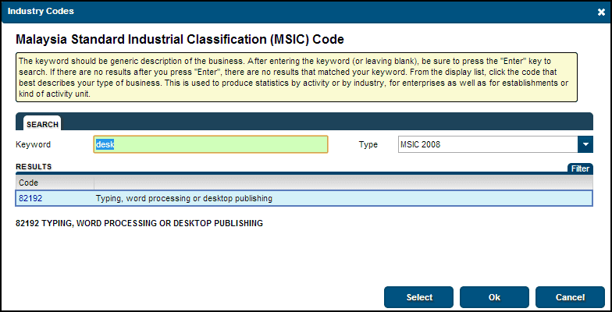This screenshot has width=612, height=312.
Task: Open the Type dropdown arrow
Action: 585,144
